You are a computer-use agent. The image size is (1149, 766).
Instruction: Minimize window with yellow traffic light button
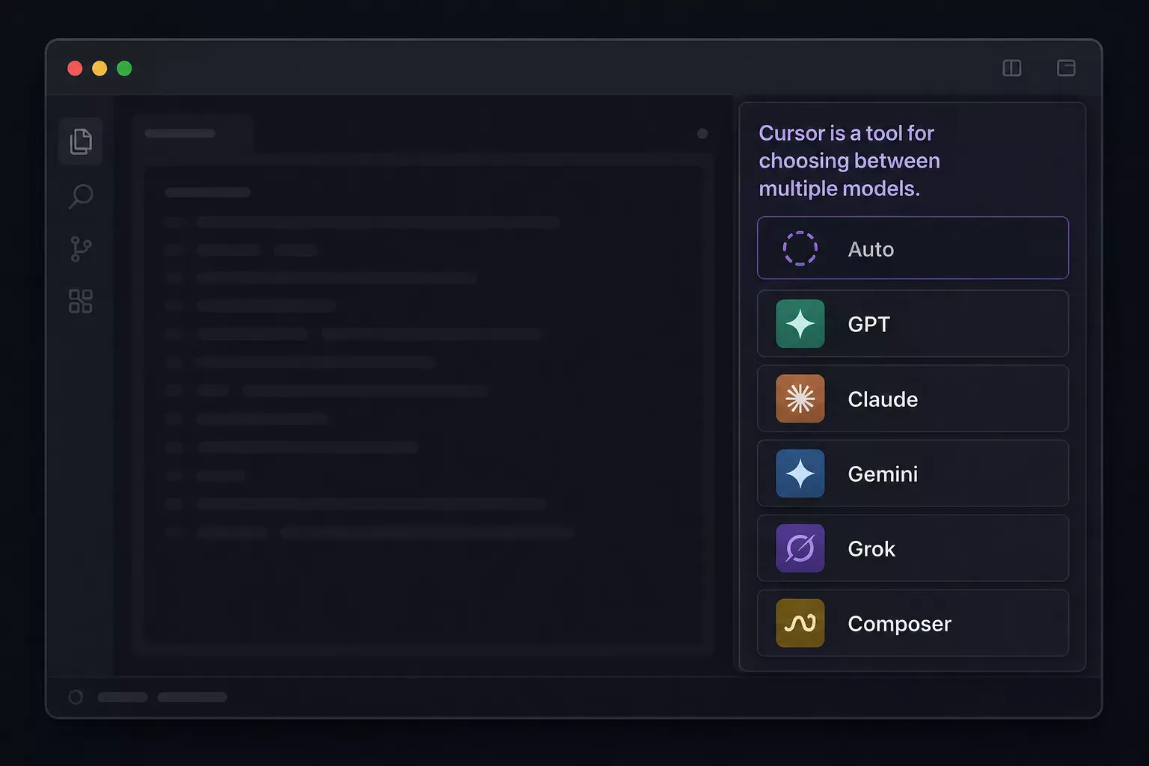coord(99,69)
